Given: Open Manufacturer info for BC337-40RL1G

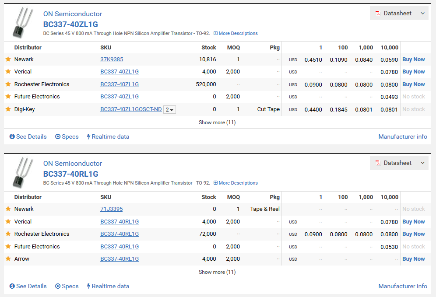Looking at the screenshot, I should tap(403, 286).
